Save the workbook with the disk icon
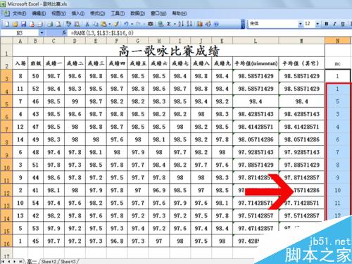The image size is (352, 264). (x=23, y=24)
